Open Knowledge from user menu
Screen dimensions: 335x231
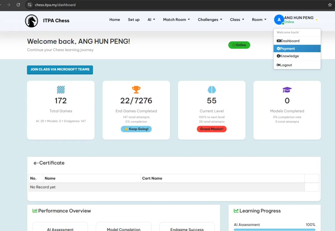297,56
